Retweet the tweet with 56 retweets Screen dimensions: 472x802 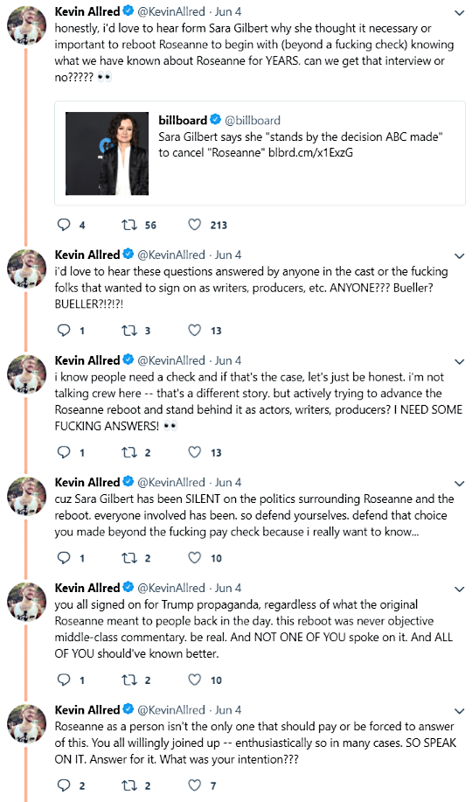(128, 225)
